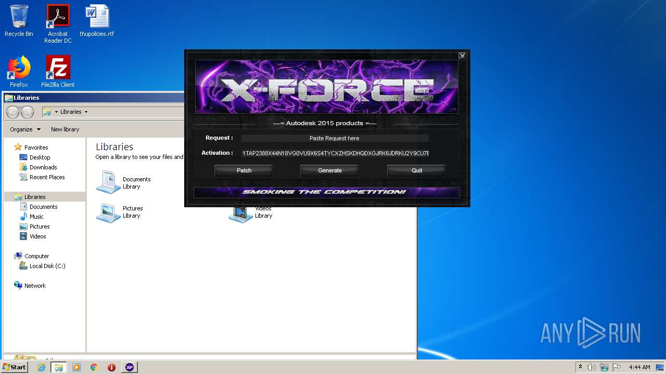The height and width of the screenshot is (374, 666).
Task: Click the X-FORCE banner image
Action: coord(326,87)
